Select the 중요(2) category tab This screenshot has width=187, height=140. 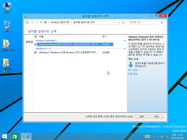pos(29,42)
